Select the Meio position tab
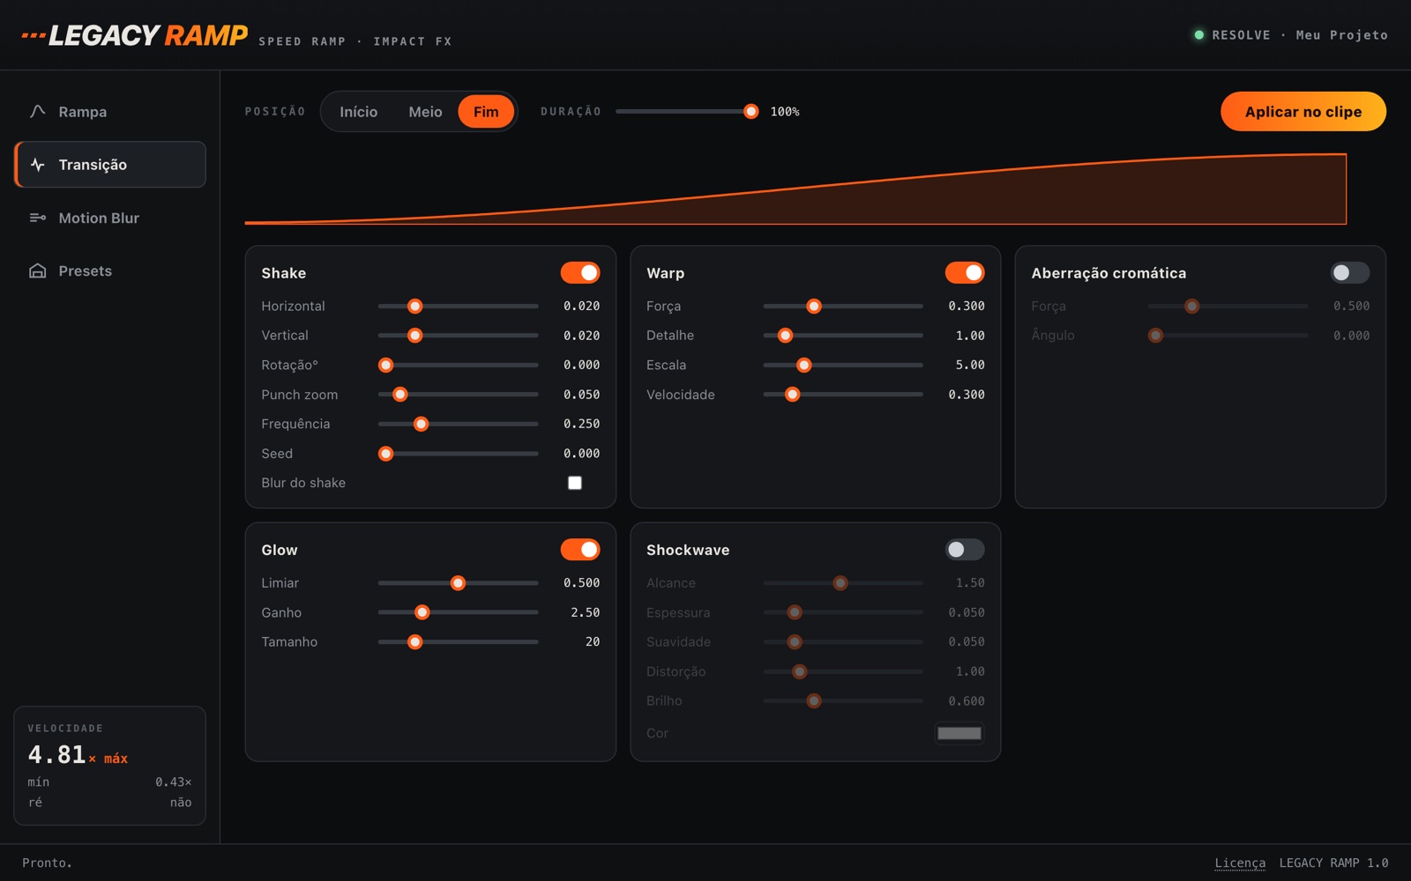This screenshot has width=1411, height=881. (425, 112)
